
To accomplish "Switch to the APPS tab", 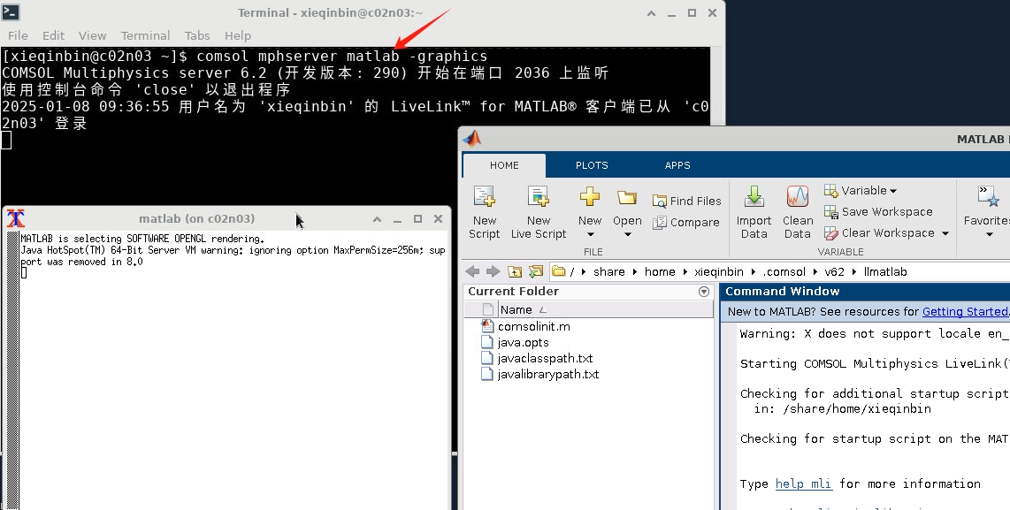I will pyautogui.click(x=677, y=165).
